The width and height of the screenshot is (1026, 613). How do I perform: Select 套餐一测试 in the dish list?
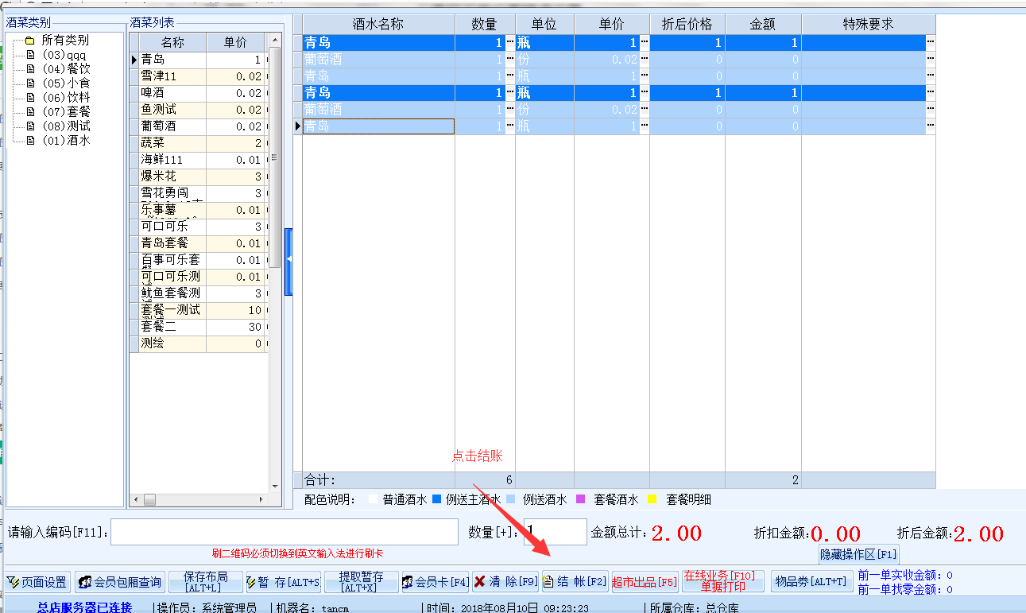pyautogui.click(x=172, y=310)
